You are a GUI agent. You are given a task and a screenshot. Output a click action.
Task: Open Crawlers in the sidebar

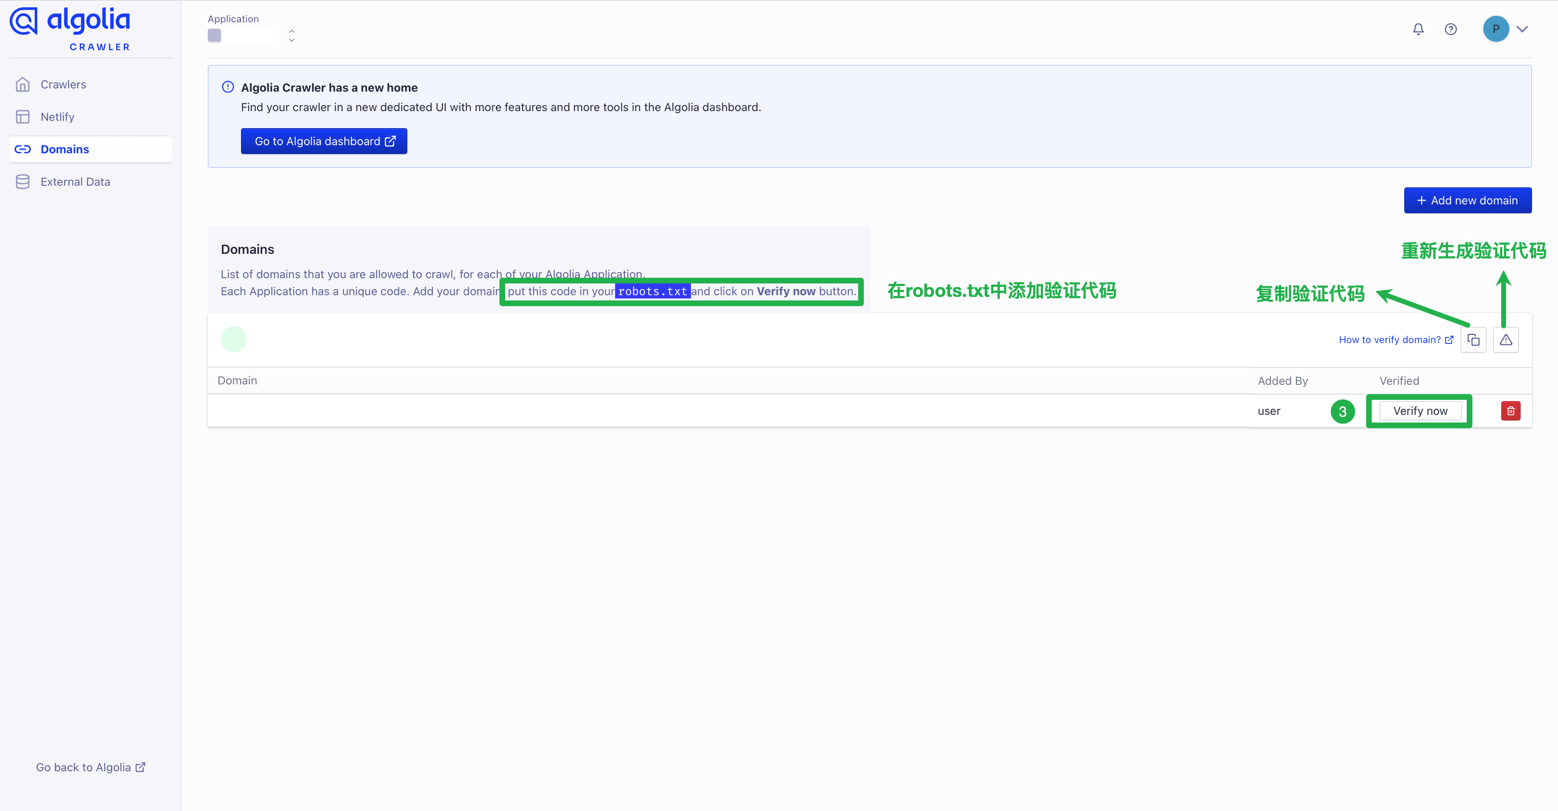[x=63, y=85]
